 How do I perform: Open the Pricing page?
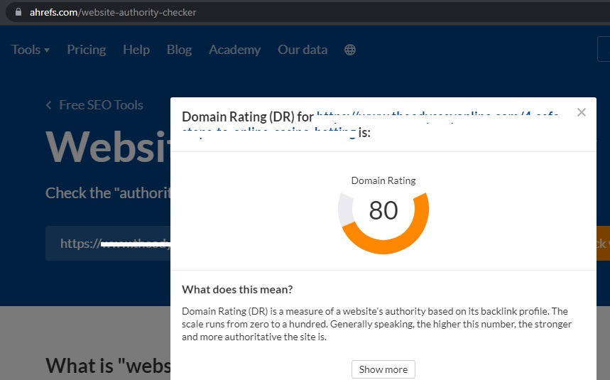[86, 50]
